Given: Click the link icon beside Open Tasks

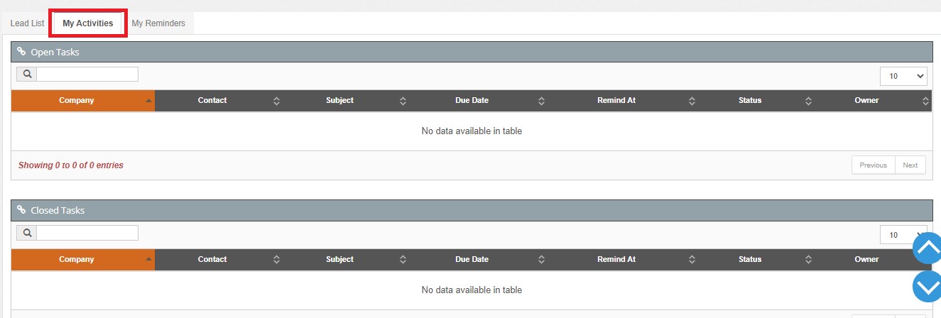Looking at the screenshot, I should 21,52.
